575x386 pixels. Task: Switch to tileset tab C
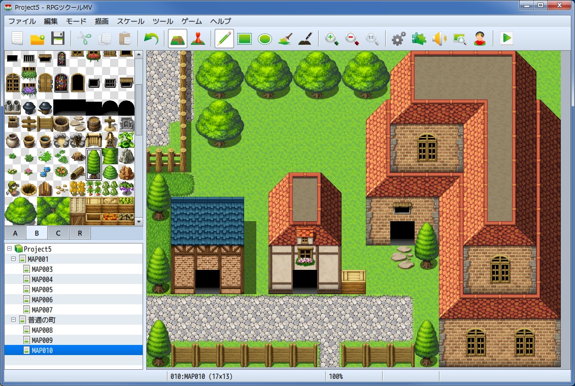tap(58, 233)
